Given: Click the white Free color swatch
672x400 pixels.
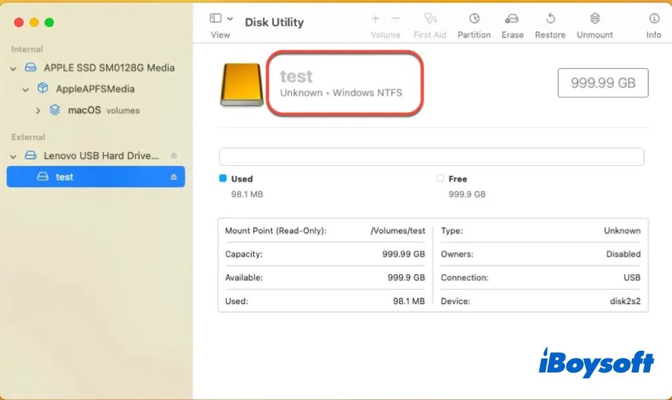Looking at the screenshot, I should pos(440,178).
